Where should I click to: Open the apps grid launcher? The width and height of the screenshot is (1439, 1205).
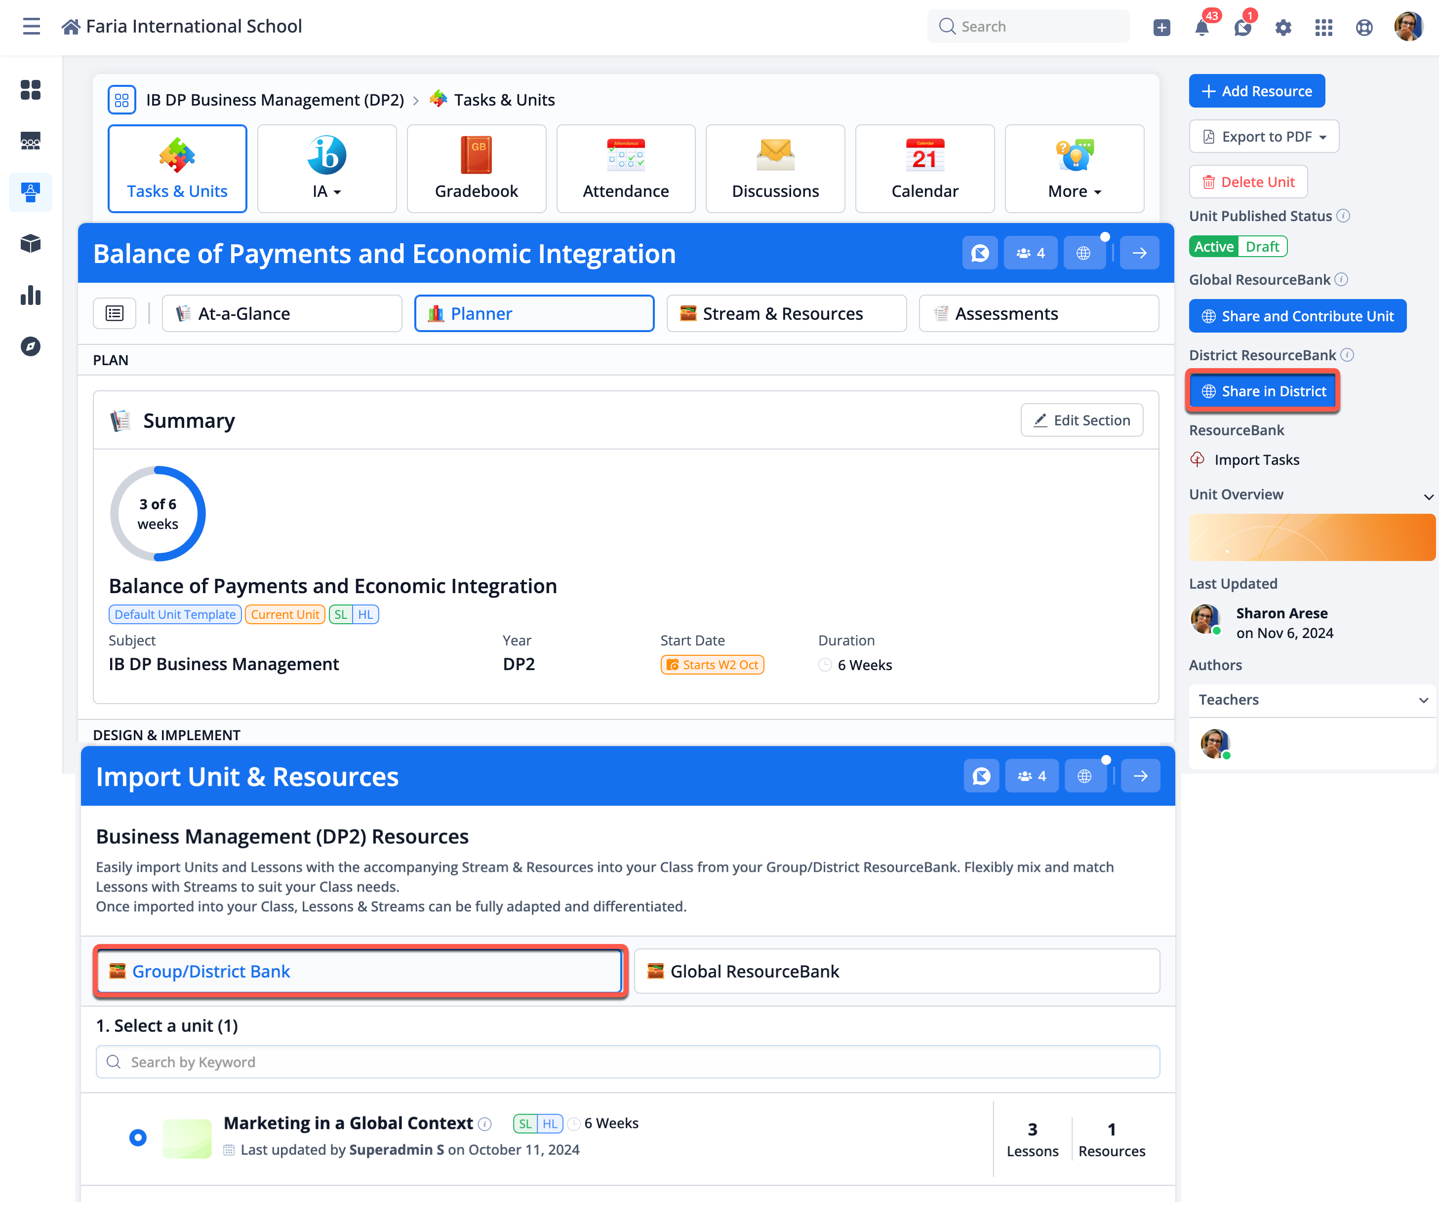pyautogui.click(x=1324, y=28)
